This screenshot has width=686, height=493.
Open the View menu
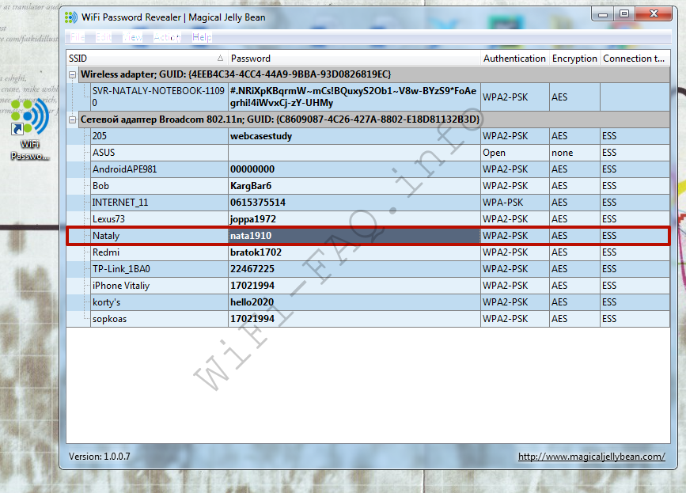[x=133, y=37]
